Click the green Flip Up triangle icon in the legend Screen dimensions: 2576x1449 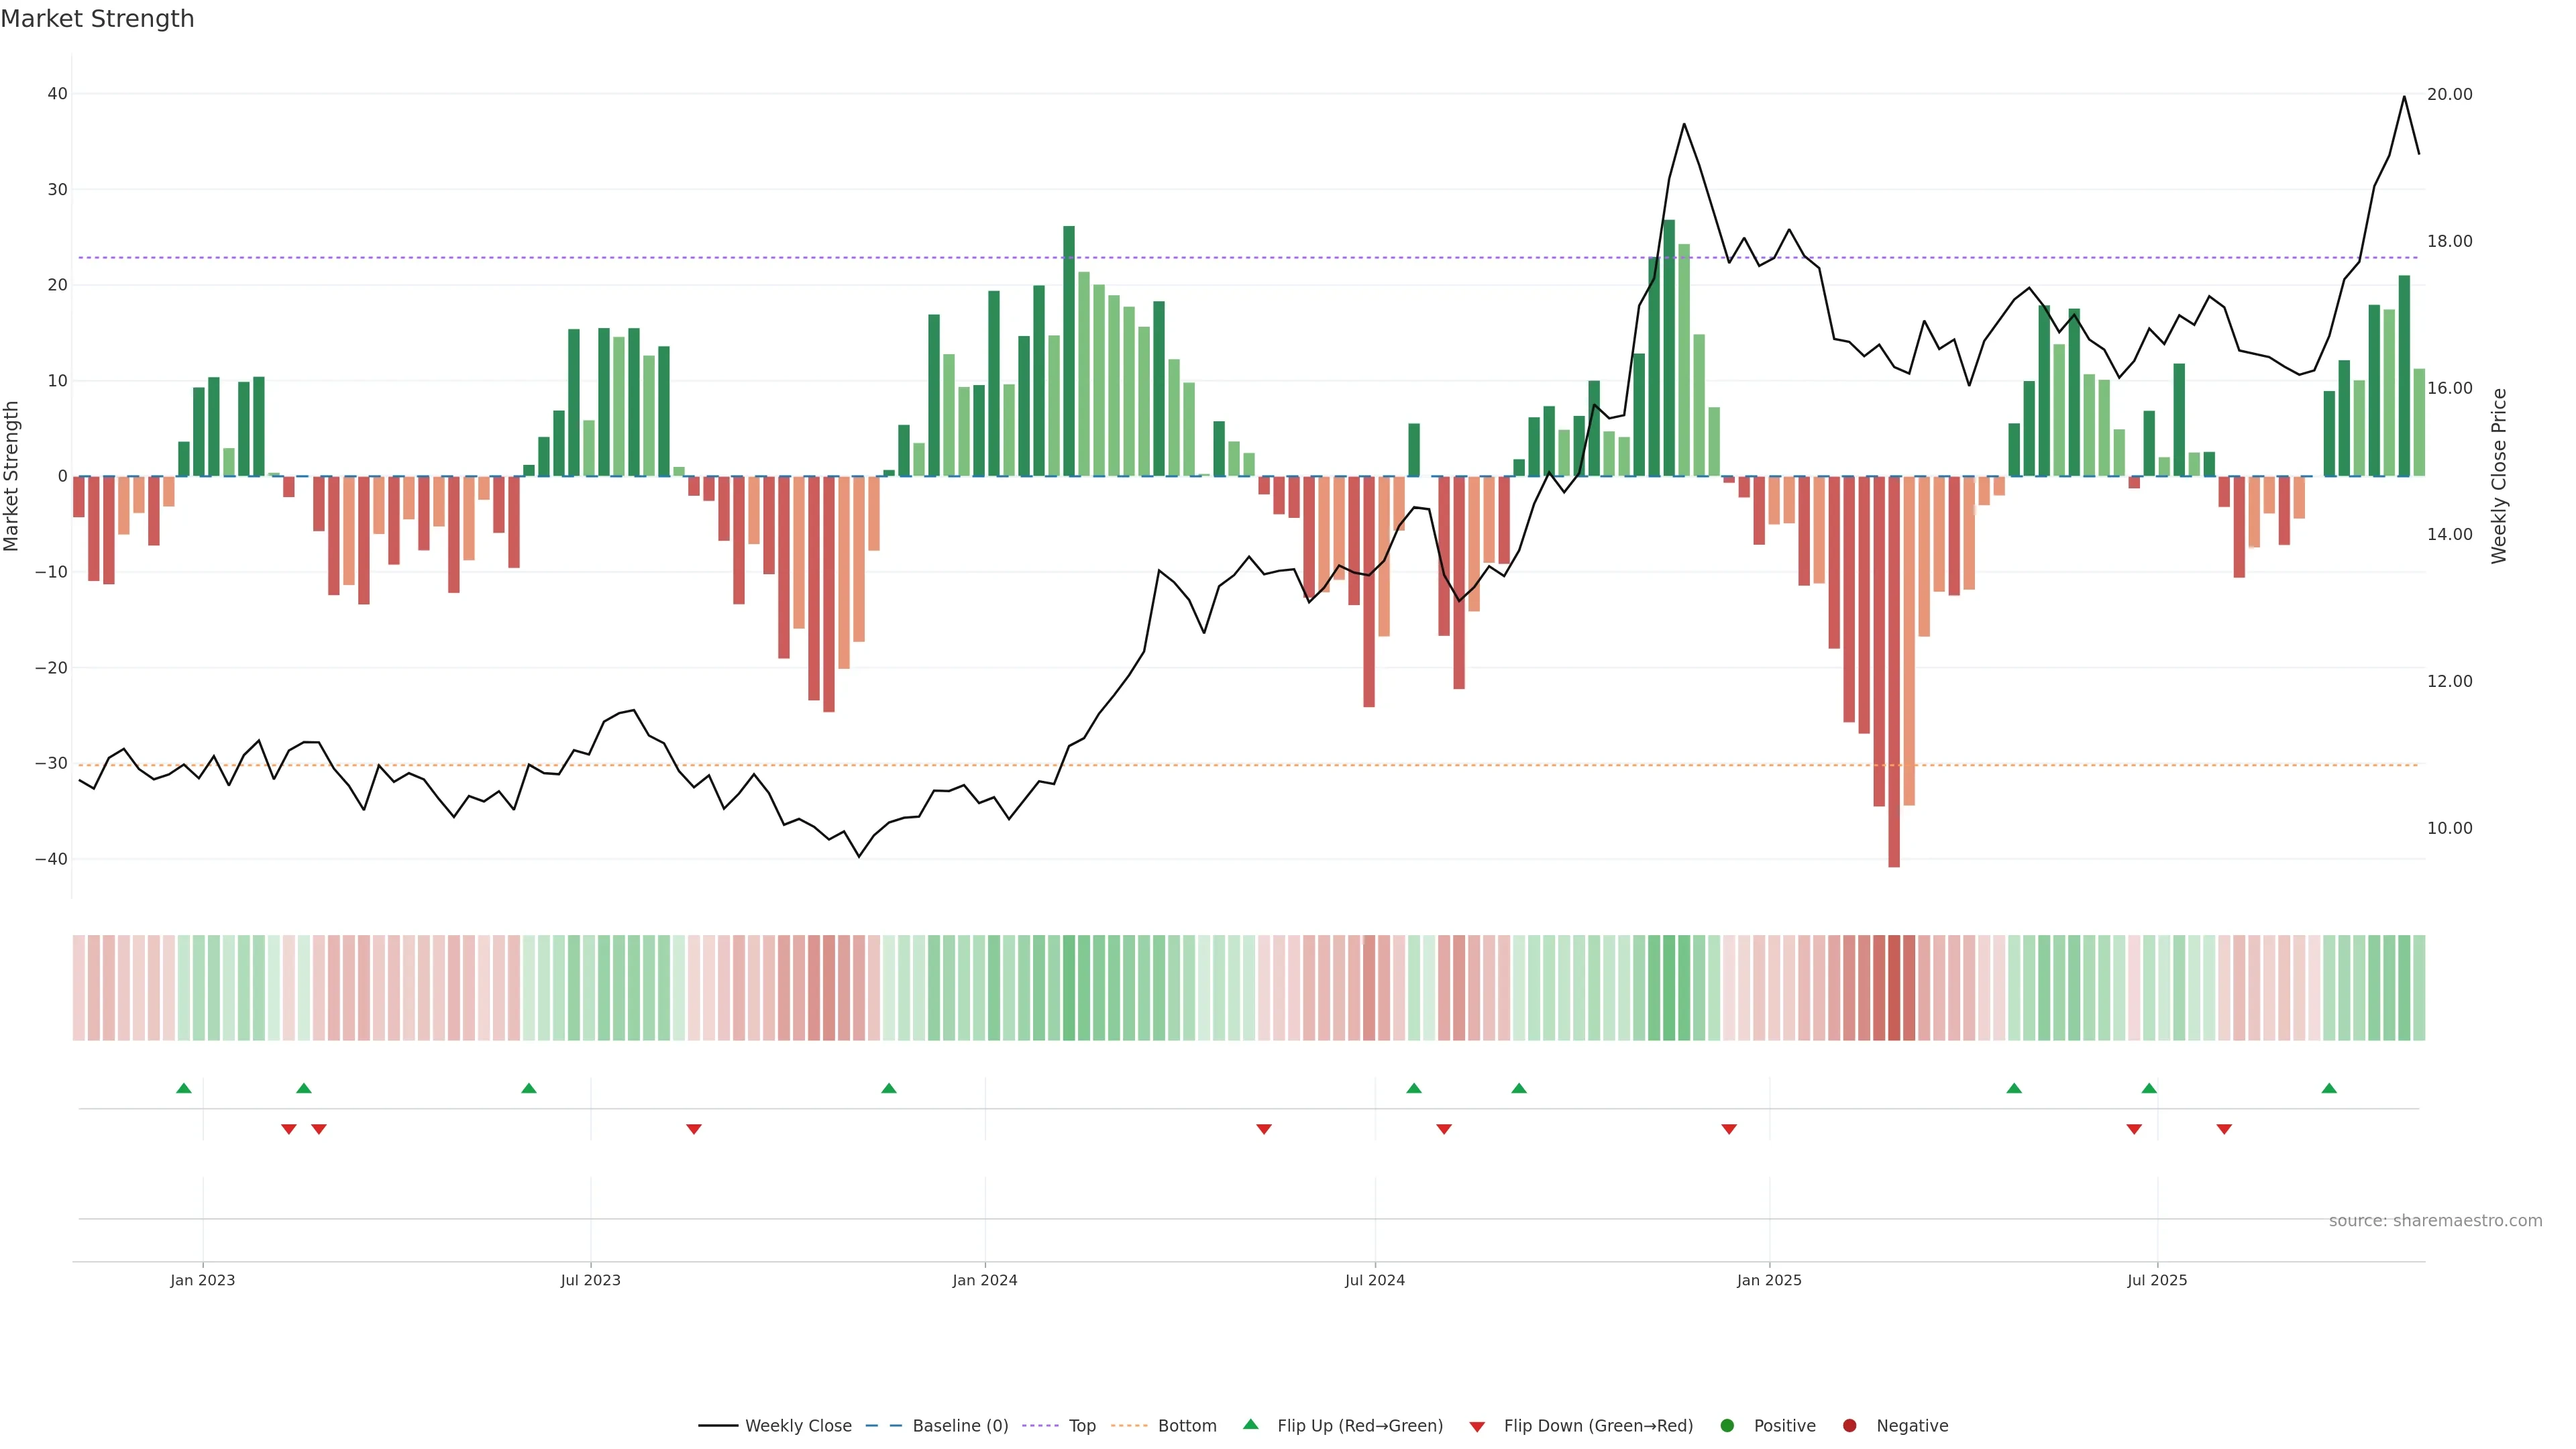click(1250, 1424)
